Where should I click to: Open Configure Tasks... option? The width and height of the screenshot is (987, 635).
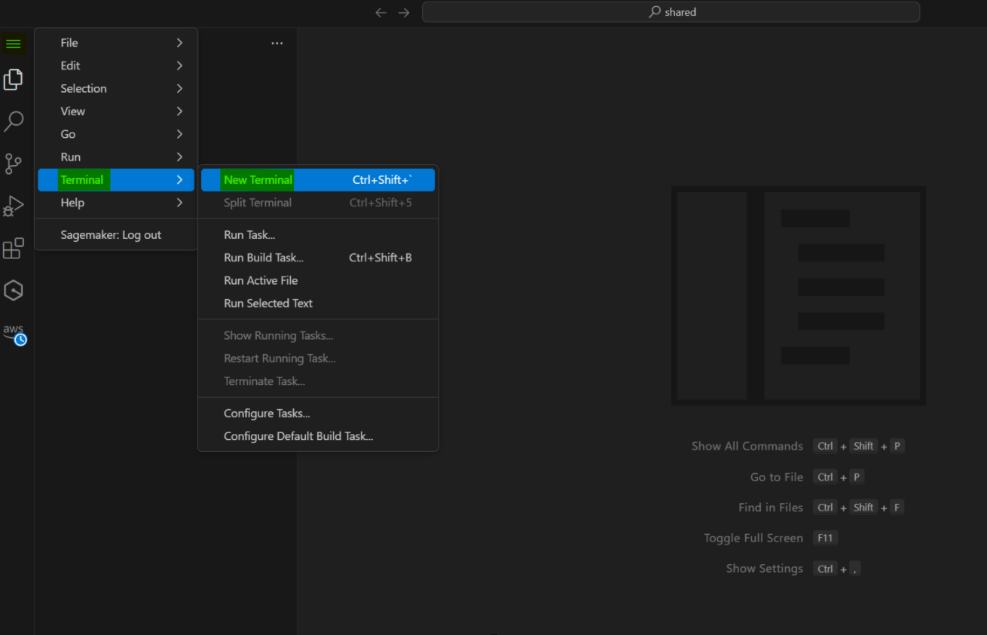[x=318, y=414]
